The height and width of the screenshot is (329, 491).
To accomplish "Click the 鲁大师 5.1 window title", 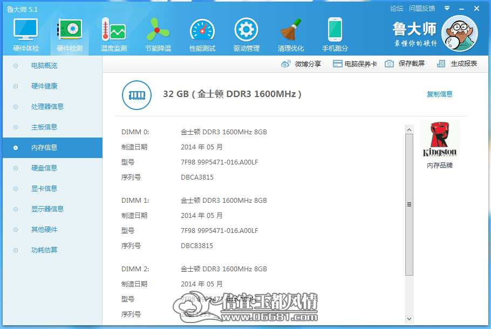I will coord(23,9).
